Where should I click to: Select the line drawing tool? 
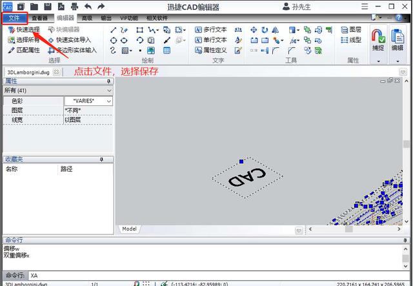point(114,30)
